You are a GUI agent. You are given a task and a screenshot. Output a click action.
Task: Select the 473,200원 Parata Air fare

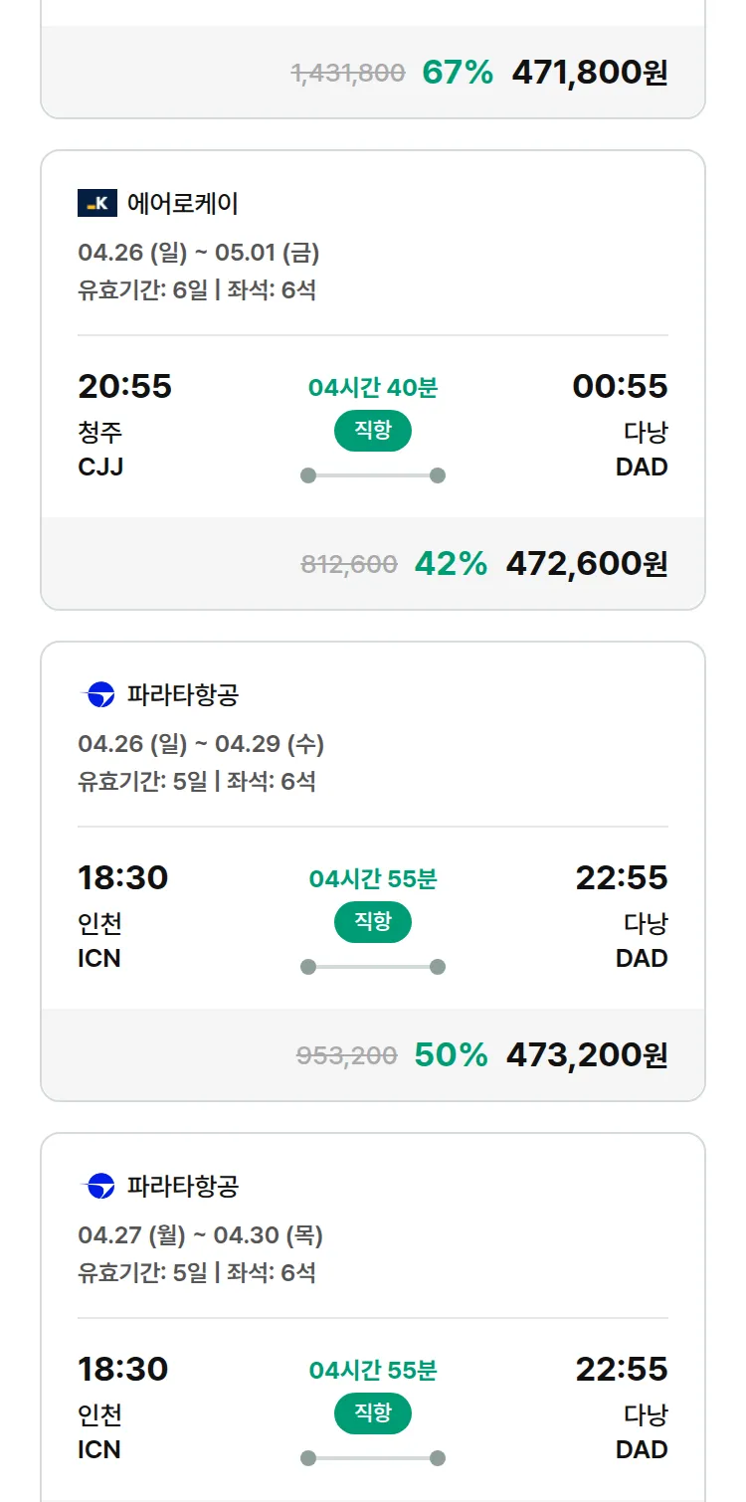[x=586, y=1055]
